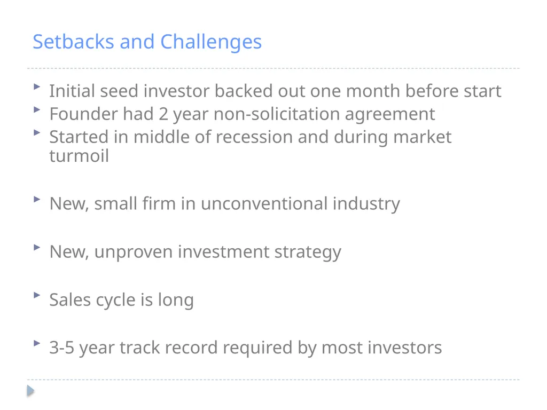Click the arrow bullet before 'Founder had 2 year'

(x=37, y=109)
